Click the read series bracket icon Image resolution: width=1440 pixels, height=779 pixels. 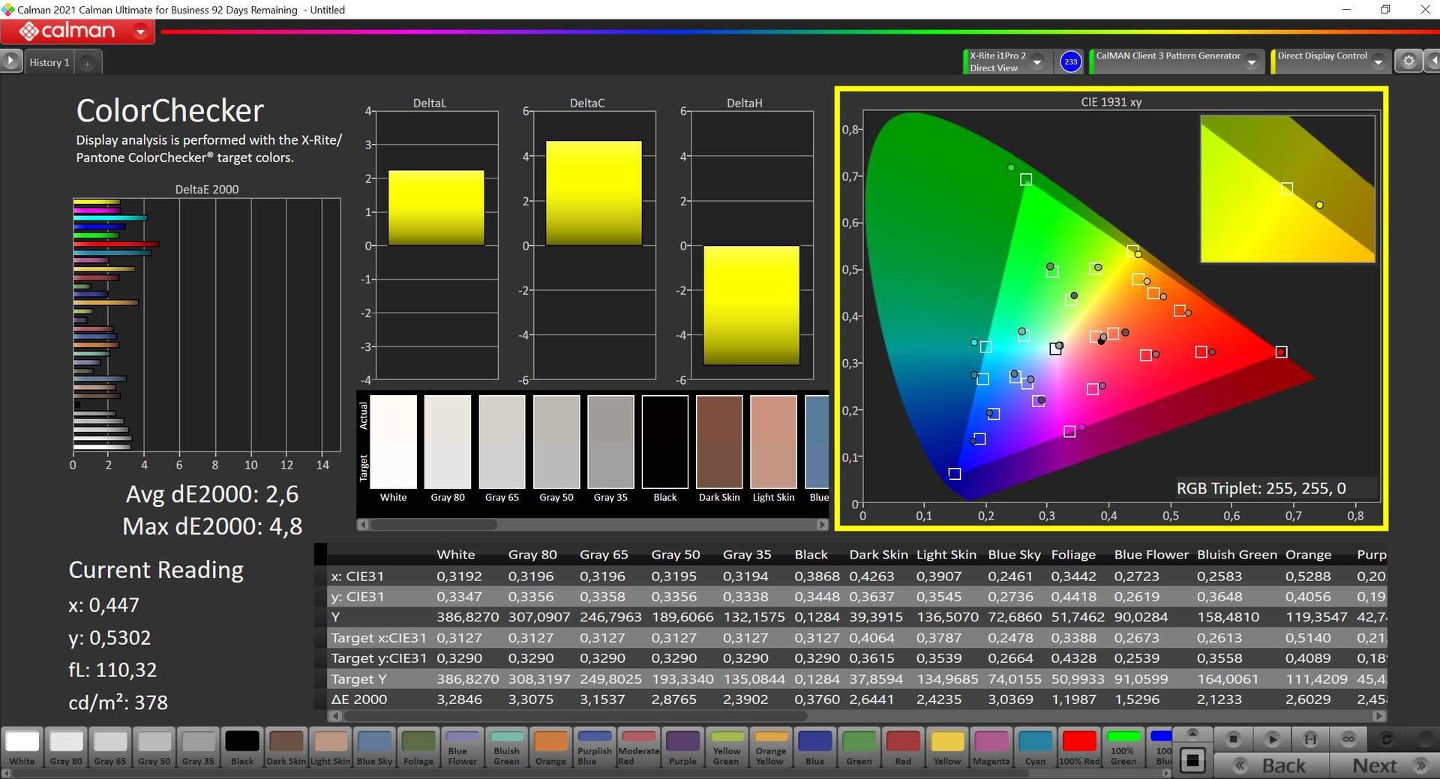[x=1310, y=739]
